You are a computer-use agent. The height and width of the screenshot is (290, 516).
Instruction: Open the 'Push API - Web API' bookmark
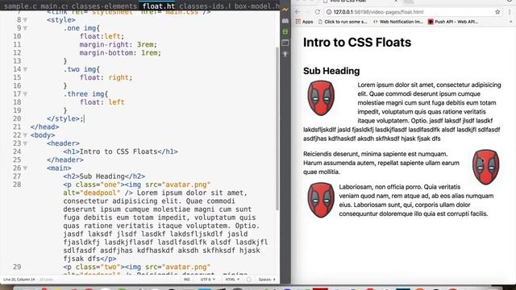pyautogui.click(x=453, y=22)
